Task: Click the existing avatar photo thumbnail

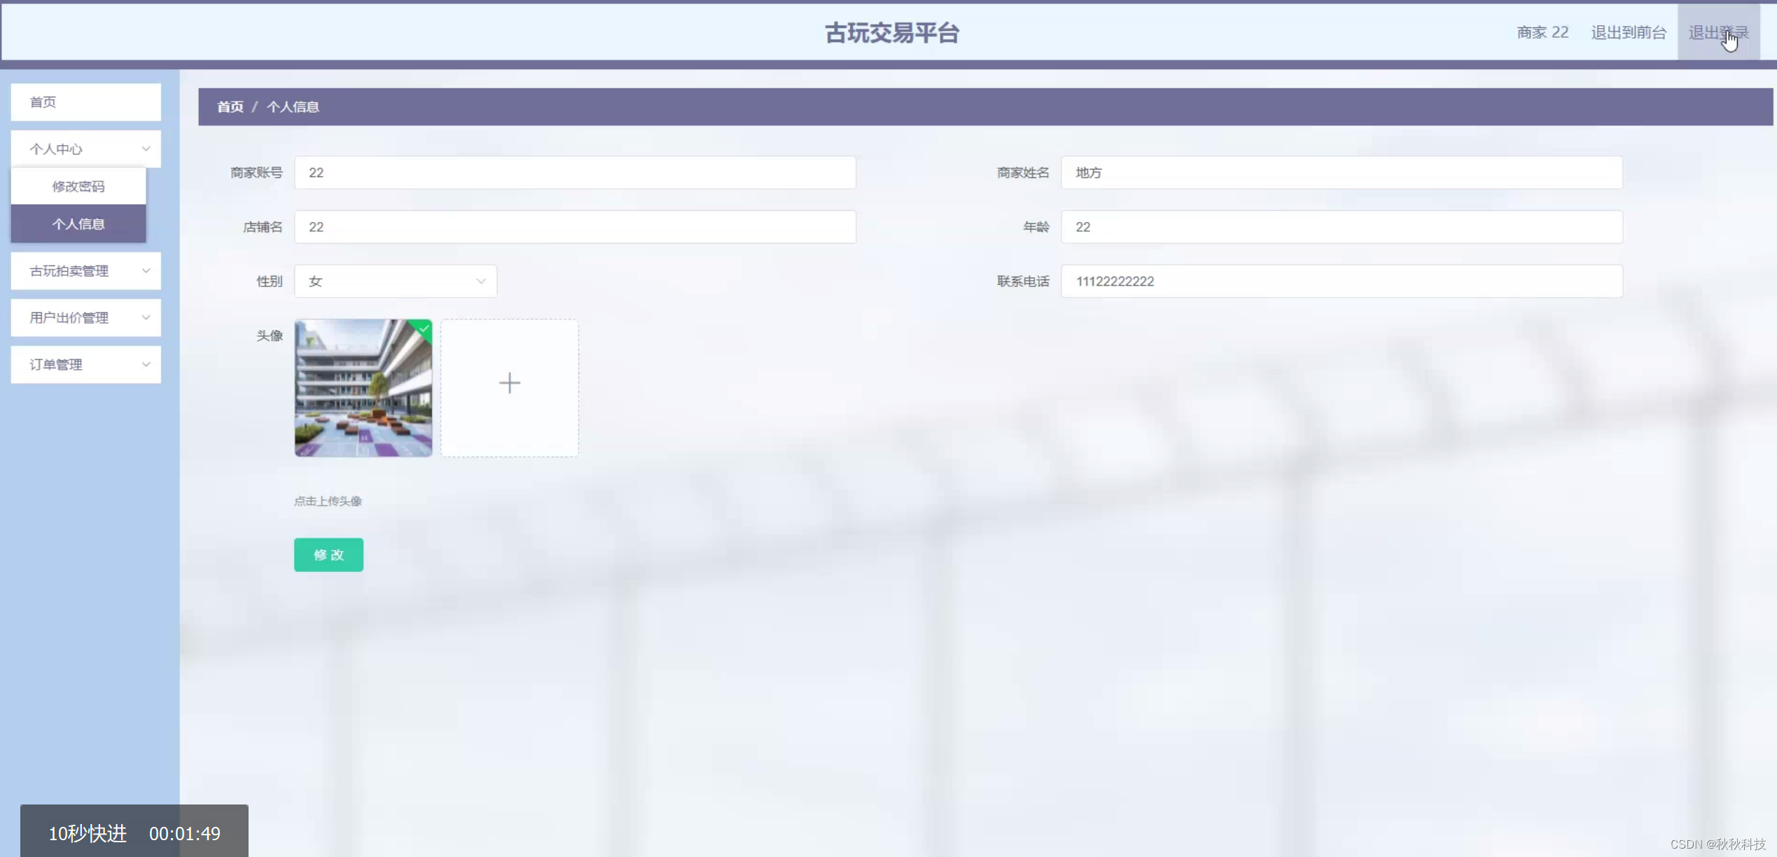Action: point(363,388)
